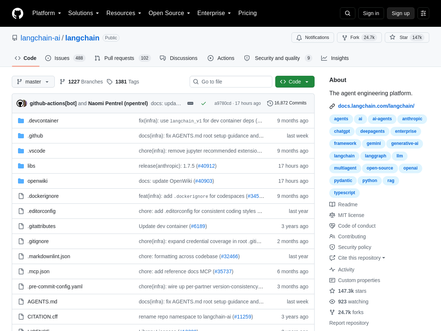Open the CITATION.cff file
The image size is (441, 331).
pos(43,317)
